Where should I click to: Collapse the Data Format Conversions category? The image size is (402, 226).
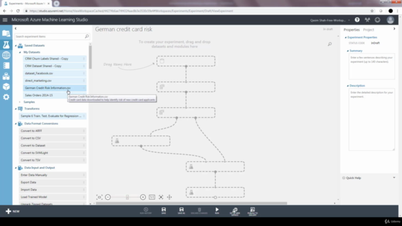16,124
